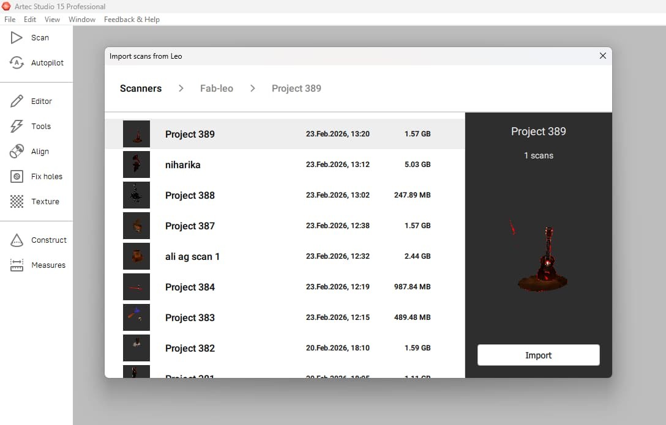Click the 247.89 MB size value
Viewport: 666px width, 425px height.
tap(412, 195)
